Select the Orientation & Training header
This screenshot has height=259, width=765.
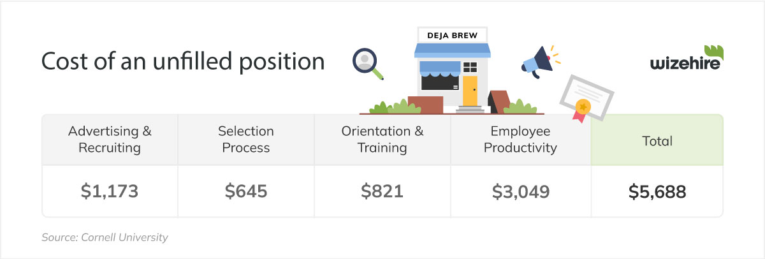point(382,139)
